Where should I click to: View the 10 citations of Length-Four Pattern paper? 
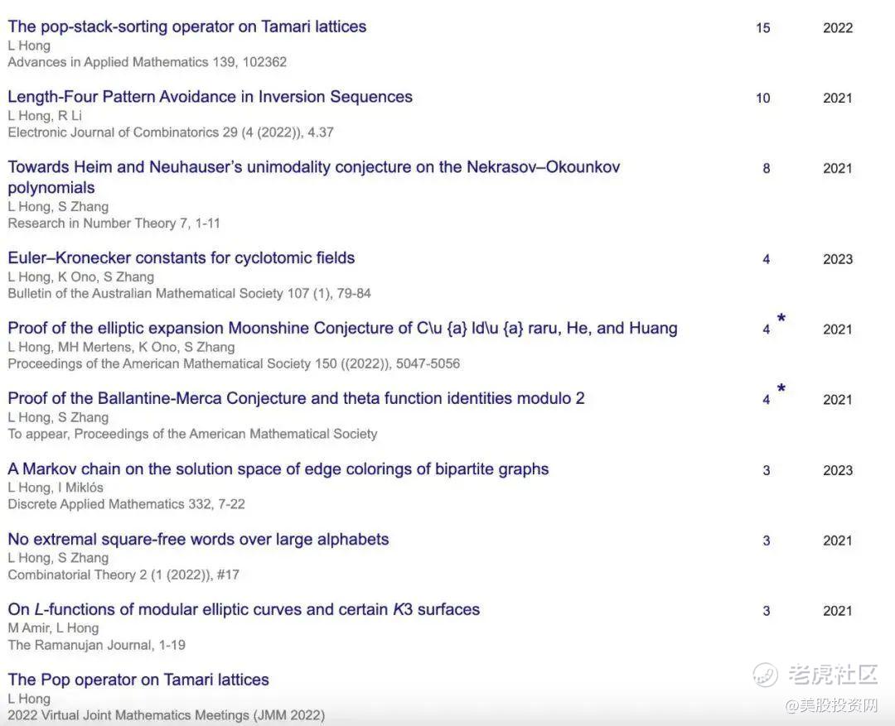click(762, 99)
